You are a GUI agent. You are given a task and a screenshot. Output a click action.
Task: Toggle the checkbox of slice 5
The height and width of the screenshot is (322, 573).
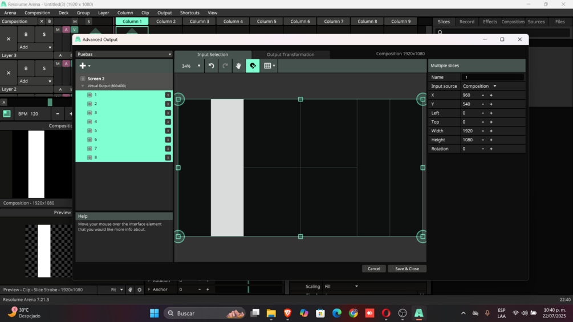90,131
